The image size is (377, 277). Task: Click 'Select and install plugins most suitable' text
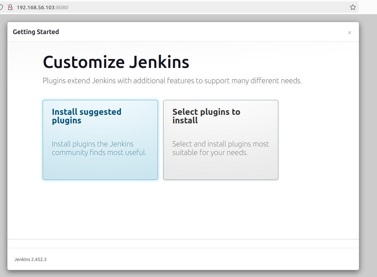tap(220, 148)
